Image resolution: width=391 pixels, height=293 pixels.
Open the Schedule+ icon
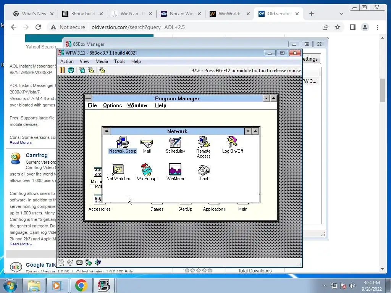[x=176, y=145]
